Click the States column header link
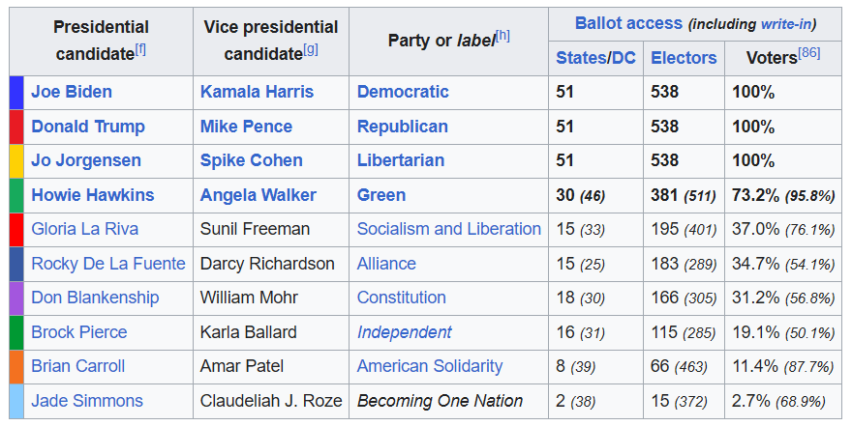 click(x=580, y=58)
